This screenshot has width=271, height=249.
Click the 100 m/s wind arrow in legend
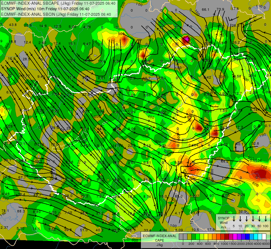(x=266, y=219)
